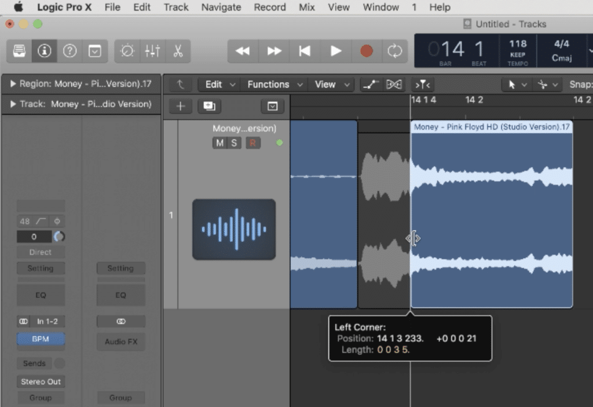
Task: Enable Cycle mode with the loop button
Action: (x=395, y=51)
